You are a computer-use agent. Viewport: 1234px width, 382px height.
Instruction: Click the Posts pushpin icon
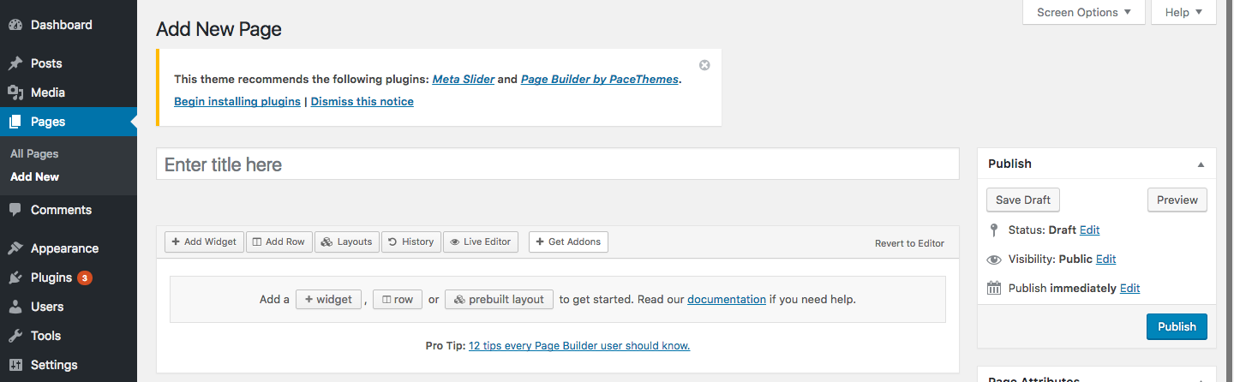[15, 63]
